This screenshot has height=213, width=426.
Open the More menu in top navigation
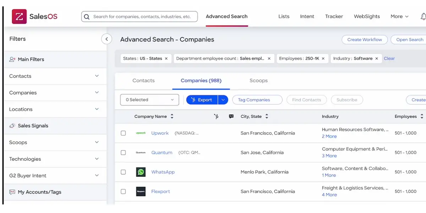[399, 16]
